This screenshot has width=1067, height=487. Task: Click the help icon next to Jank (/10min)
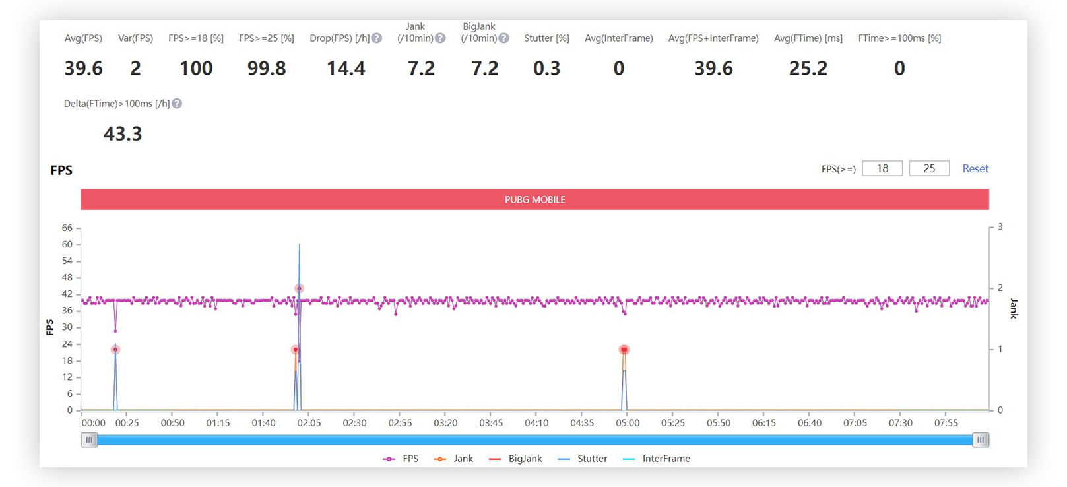point(440,38)
